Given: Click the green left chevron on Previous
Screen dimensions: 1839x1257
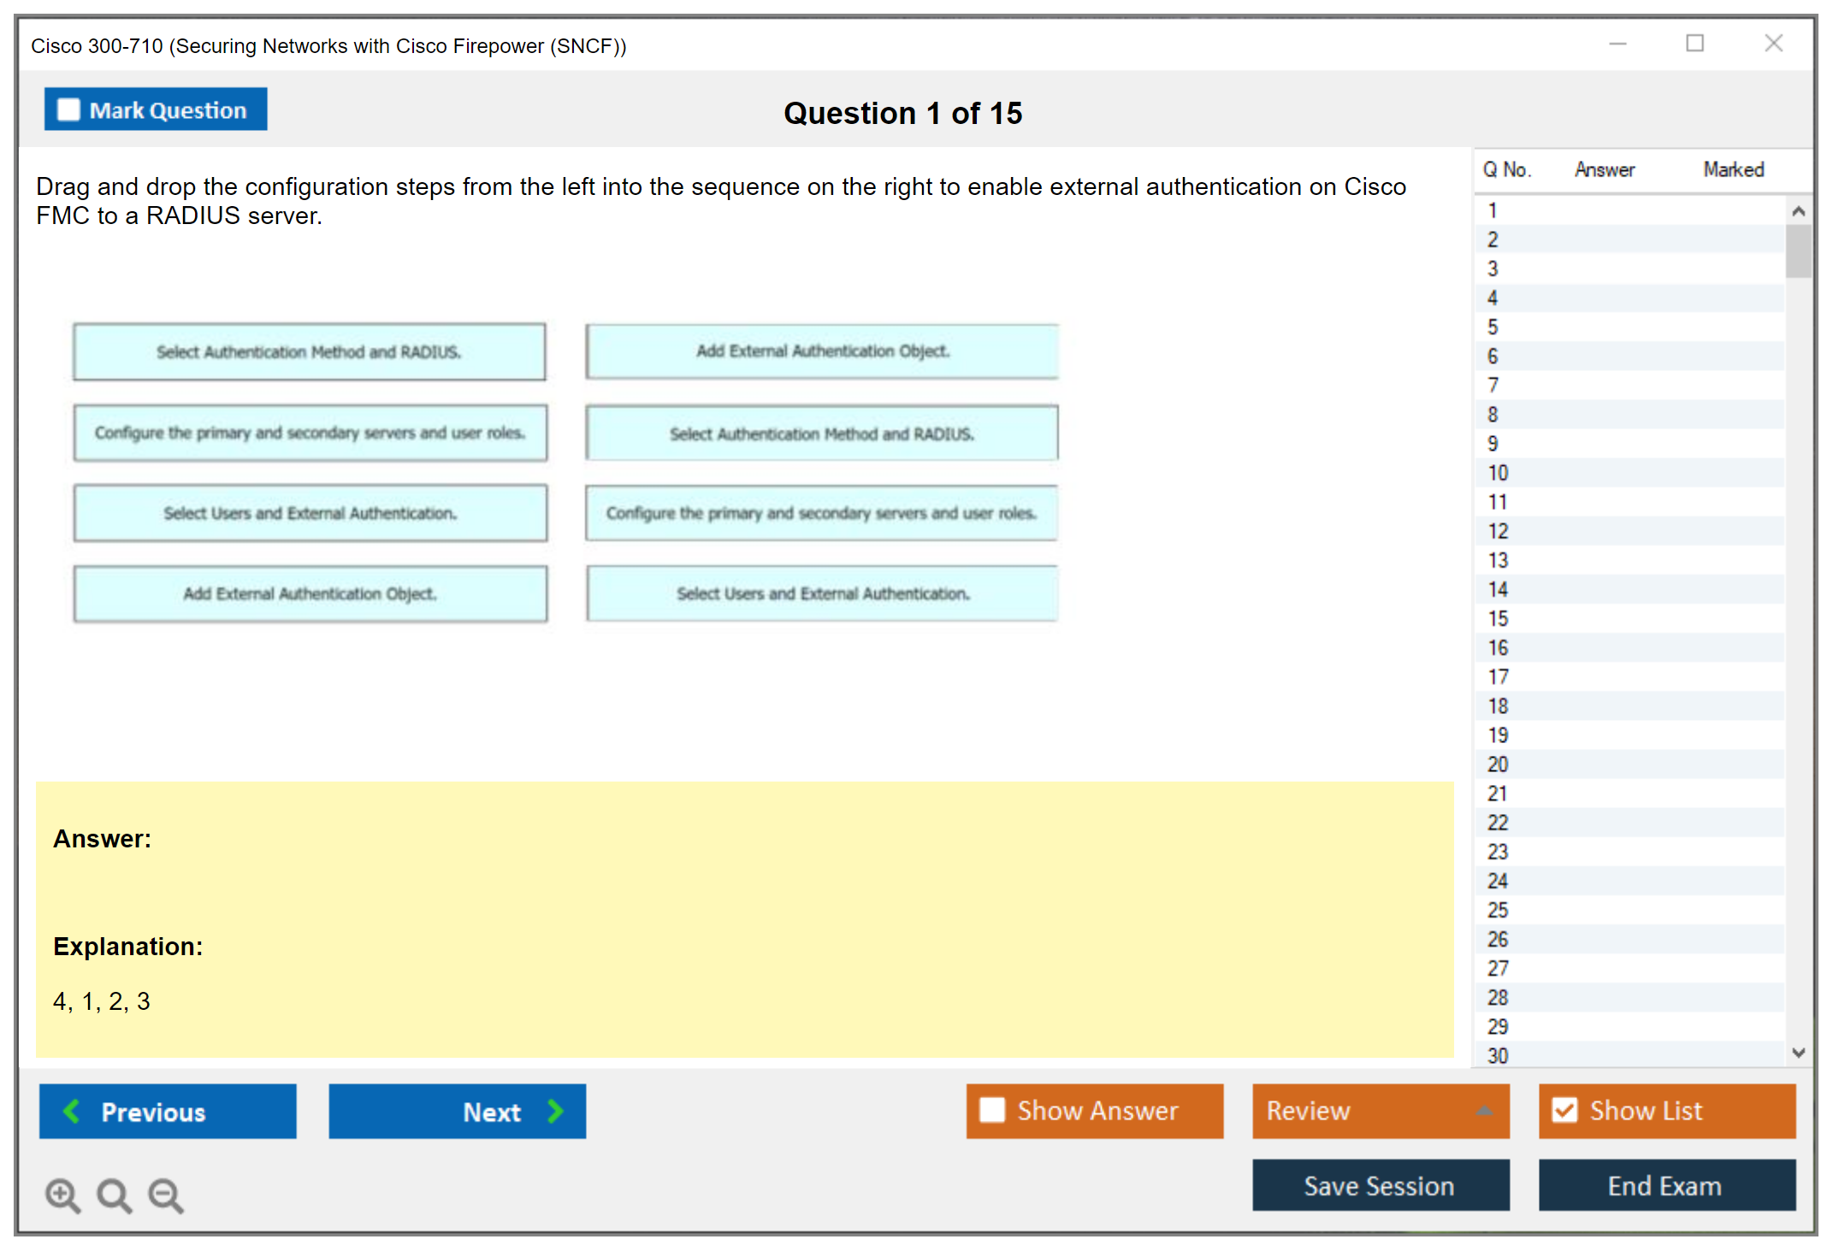Looking at the screenshot, I should (x=72, y=1111).
